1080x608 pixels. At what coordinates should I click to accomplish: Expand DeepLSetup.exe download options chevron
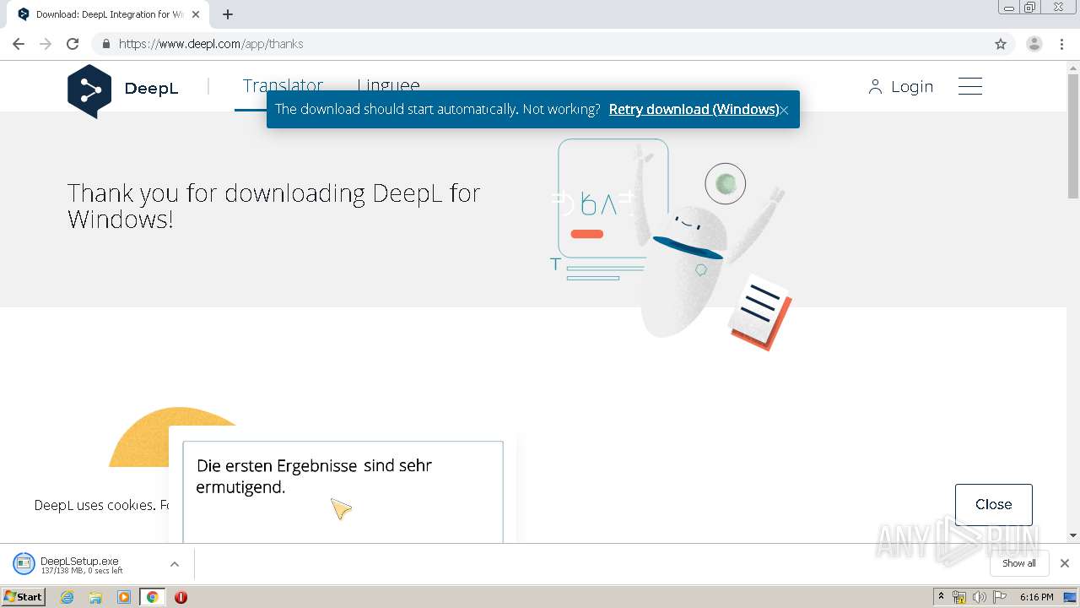175,564
